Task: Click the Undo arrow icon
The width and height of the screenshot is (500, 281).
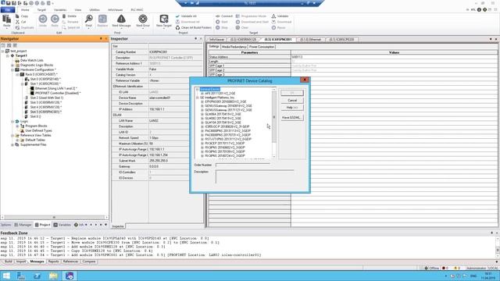Action: tap(43, 19)
